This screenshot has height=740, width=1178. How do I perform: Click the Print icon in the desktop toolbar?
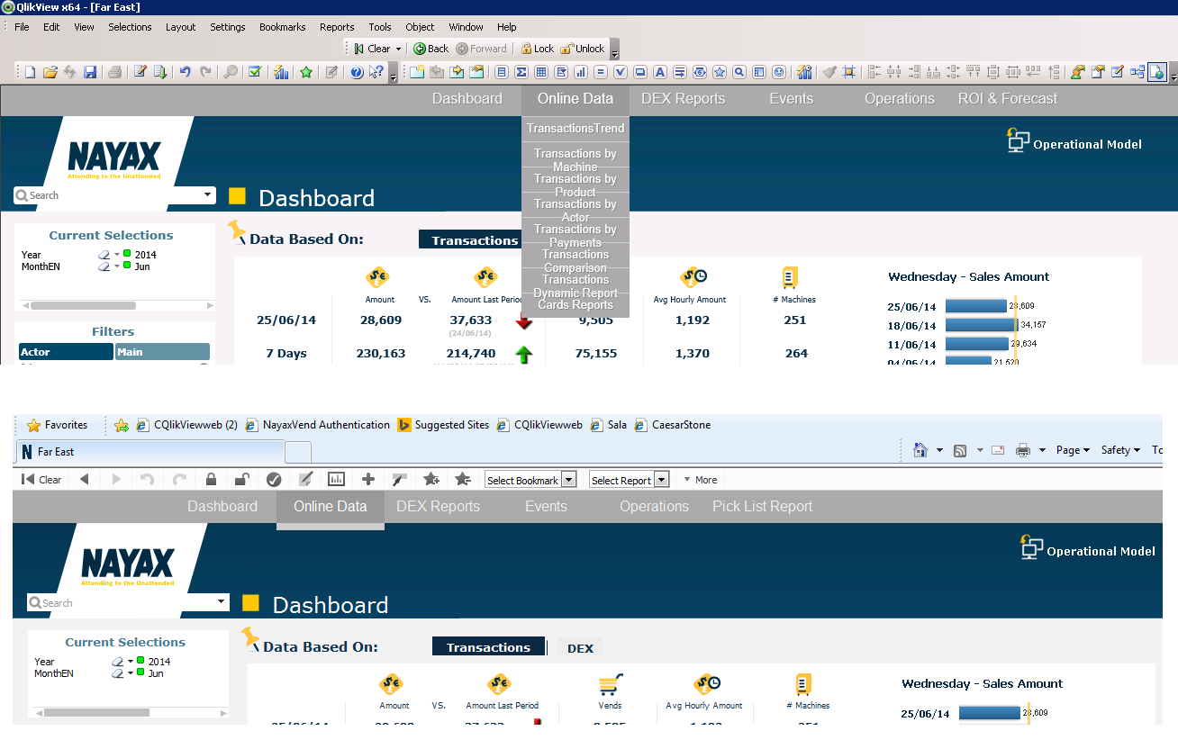click(x=114, y=73)
